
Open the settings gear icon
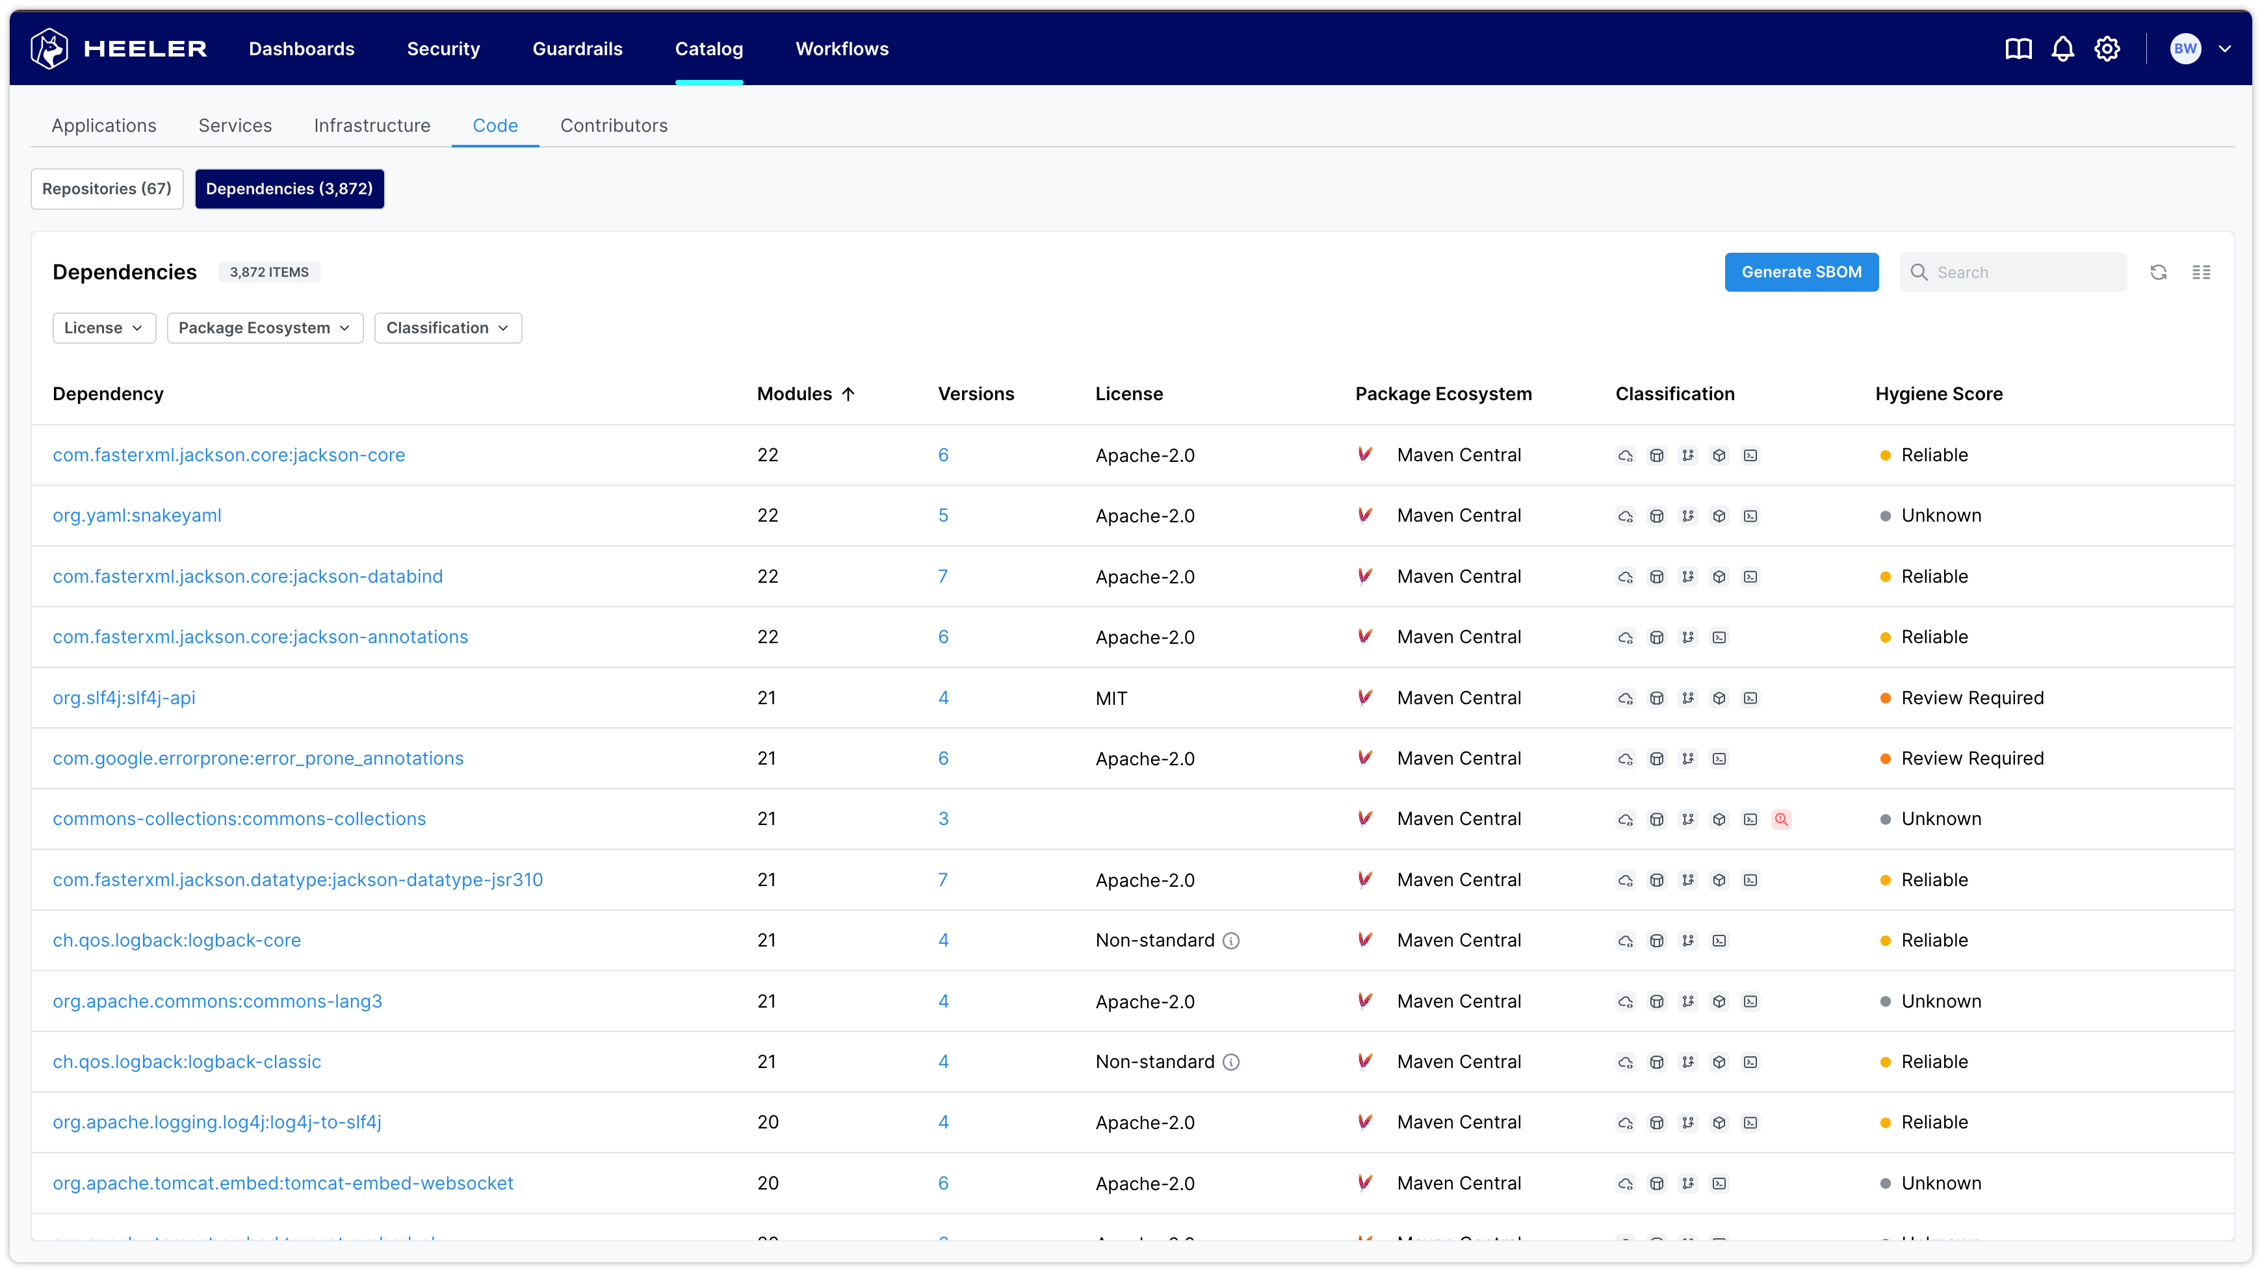[2107, 49]
